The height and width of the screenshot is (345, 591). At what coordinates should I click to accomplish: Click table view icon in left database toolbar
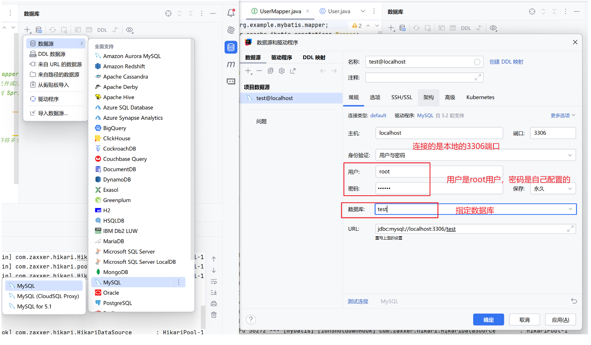pos(89,30)
